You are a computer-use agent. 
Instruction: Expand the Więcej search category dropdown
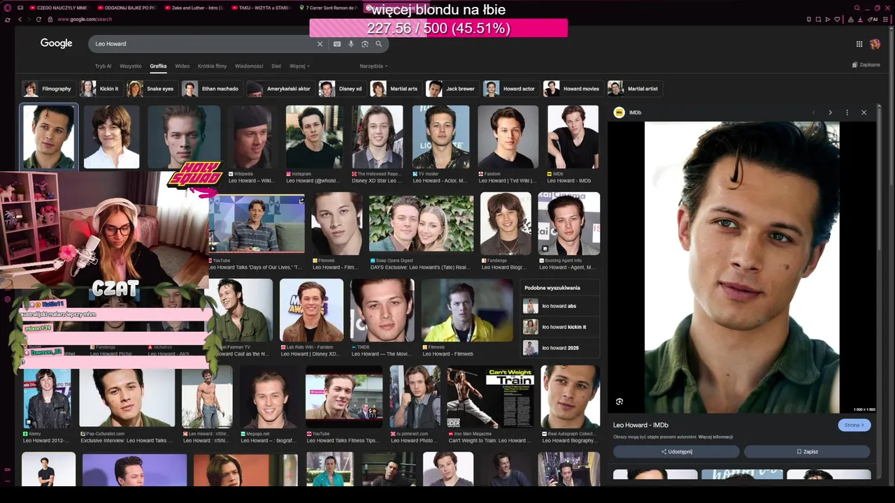pyautogui.click(x=300, y=66)
